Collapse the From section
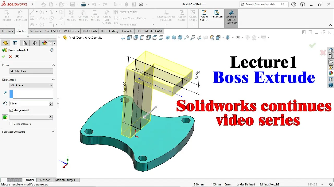Image resolution: width=334 pixels, height=187 pixels. point(53,65)
